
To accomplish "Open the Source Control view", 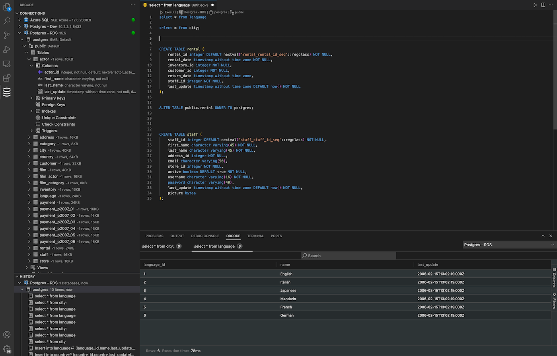I will tap(7, 35).
